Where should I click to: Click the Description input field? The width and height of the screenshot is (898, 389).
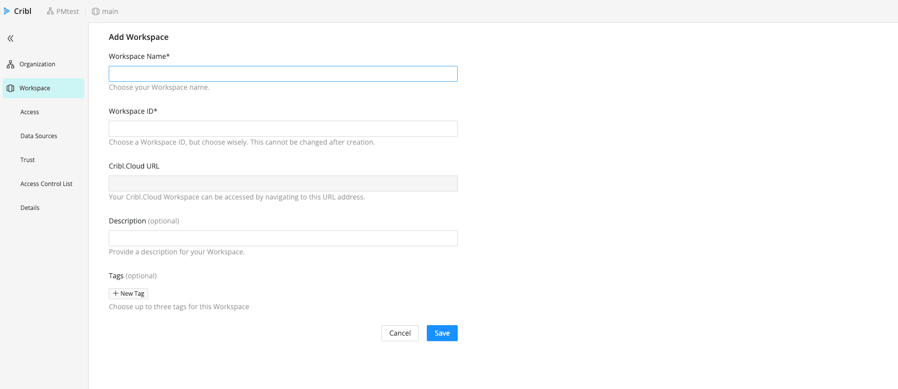click(283, 238)
